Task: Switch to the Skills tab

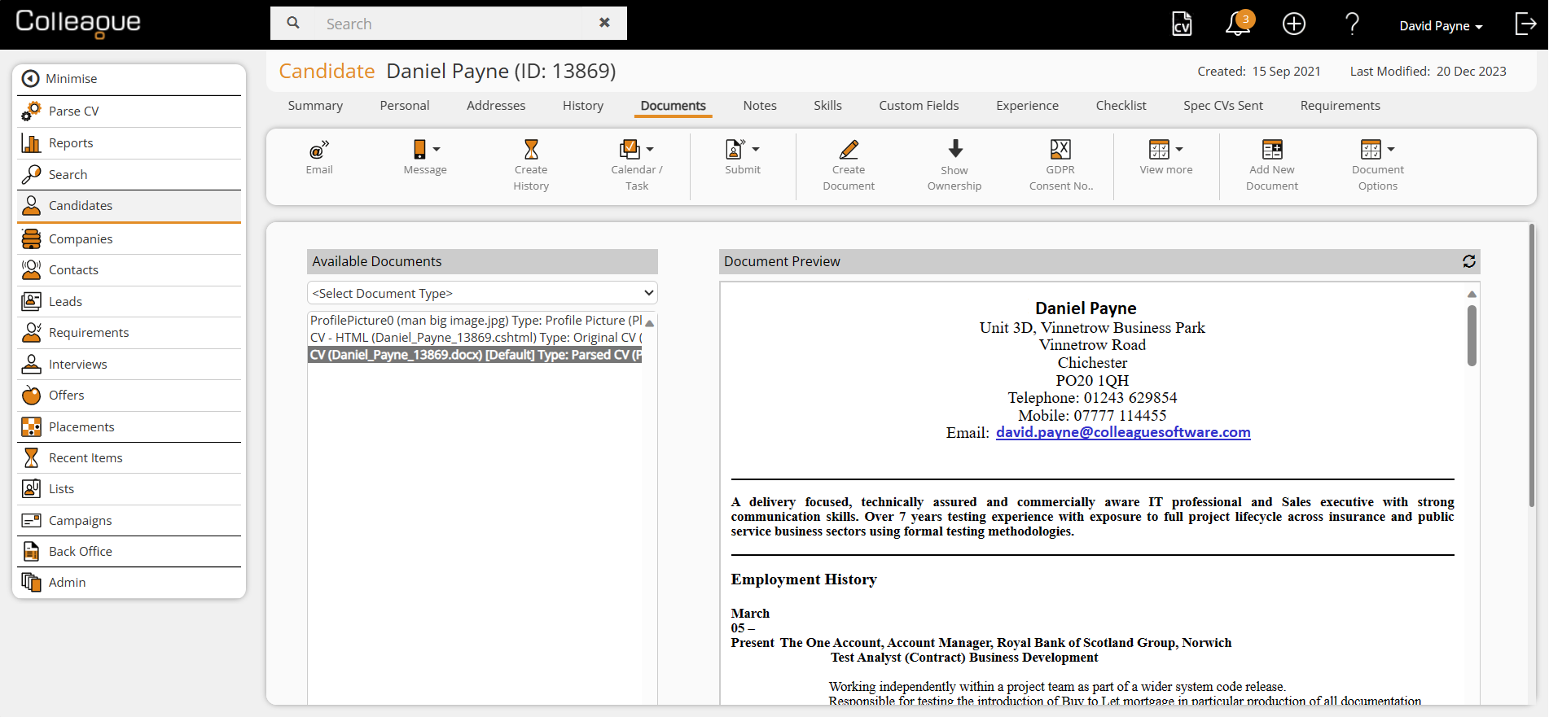Action: [x=827, y=106]
